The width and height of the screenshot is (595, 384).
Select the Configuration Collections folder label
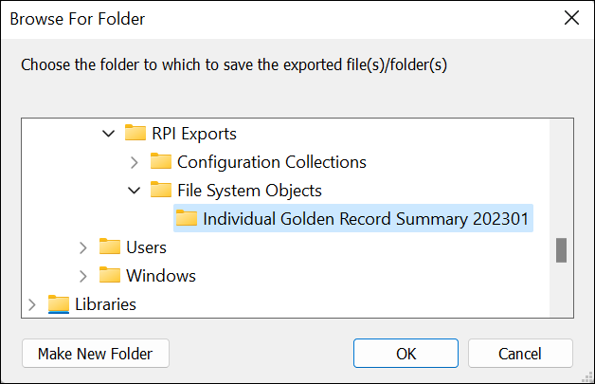271,162
